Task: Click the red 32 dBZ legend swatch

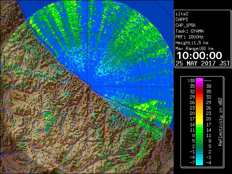Action: point(199,92)
